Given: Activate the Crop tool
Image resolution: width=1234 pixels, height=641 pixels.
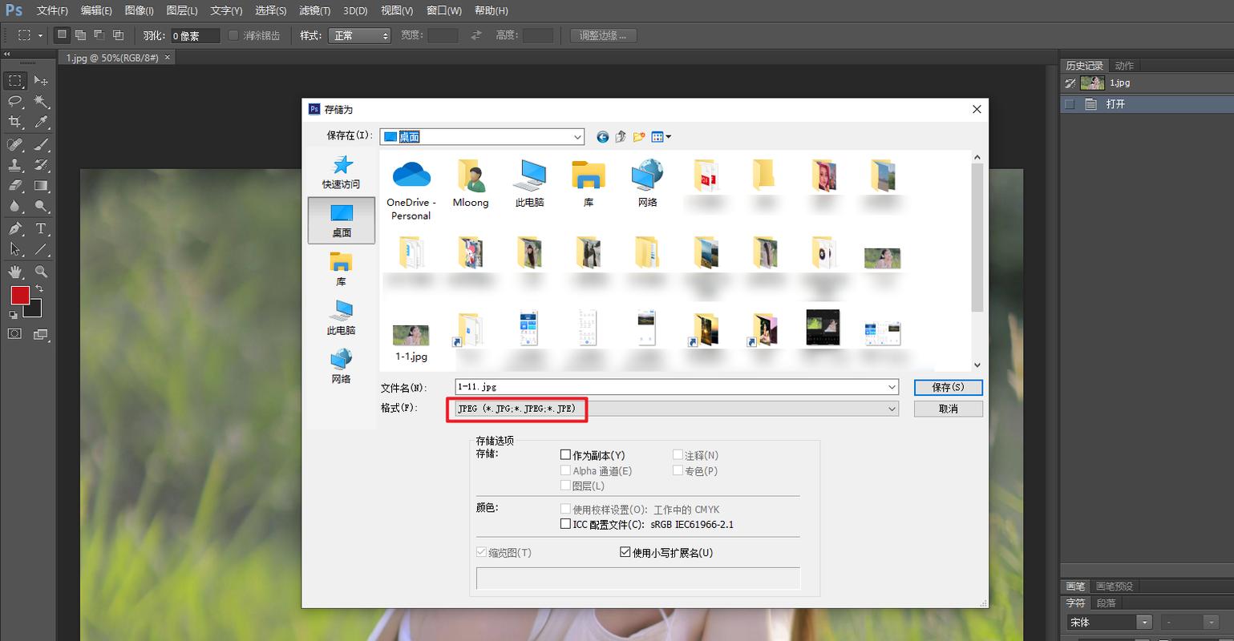Looking at the screenshot, I should coord(14,123).
